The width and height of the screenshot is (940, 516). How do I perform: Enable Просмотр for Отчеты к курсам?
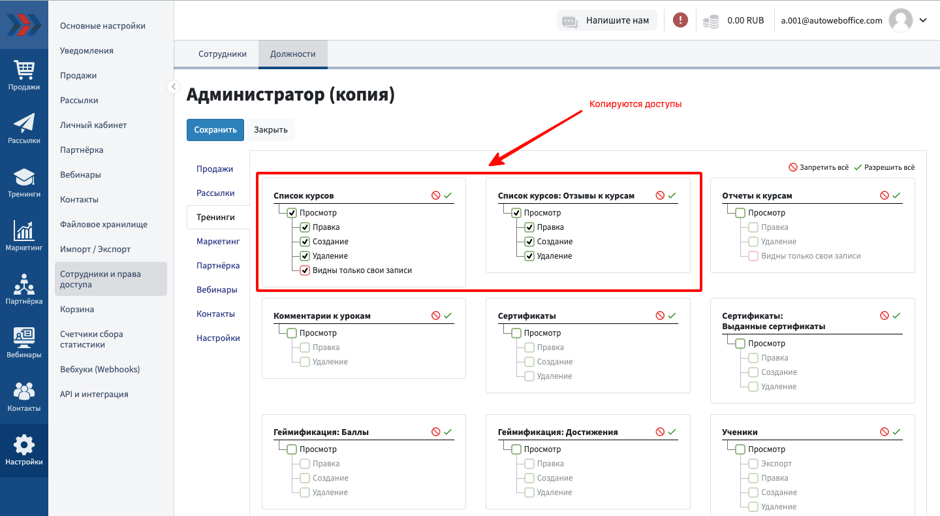740,213
